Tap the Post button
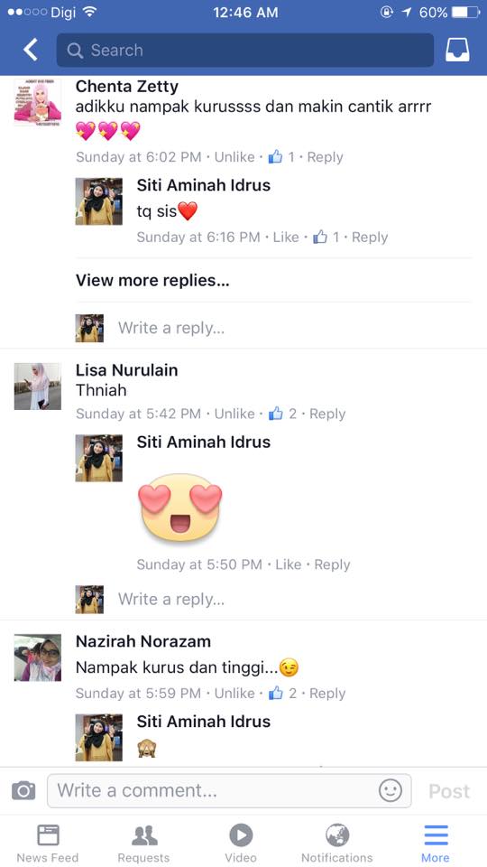The height and width of the screenshot is (867, 487). 449,791
